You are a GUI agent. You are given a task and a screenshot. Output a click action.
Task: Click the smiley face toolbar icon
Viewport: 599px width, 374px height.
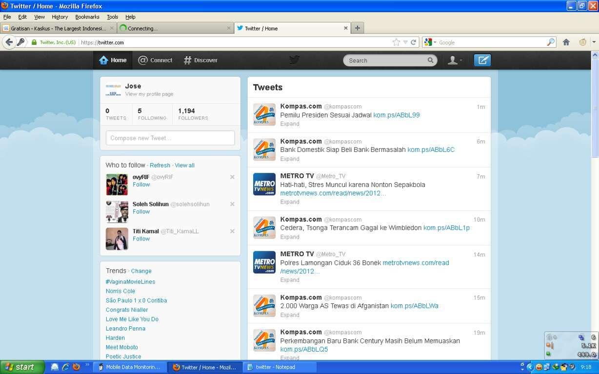582,42
